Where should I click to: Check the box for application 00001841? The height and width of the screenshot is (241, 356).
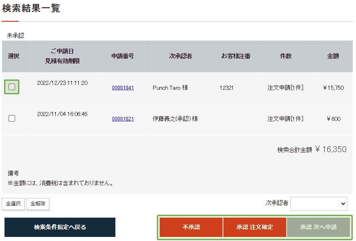(x=12, y=87)
